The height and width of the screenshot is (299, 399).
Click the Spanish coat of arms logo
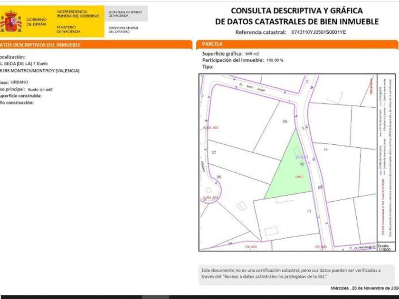11,21
